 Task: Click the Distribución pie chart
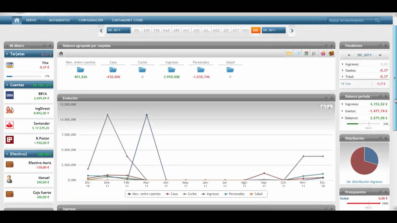click(x=364, y=160)
